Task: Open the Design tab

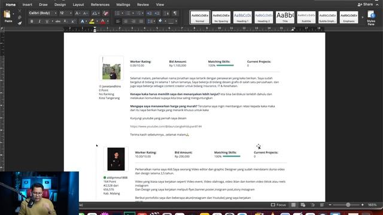Action: 60,5
